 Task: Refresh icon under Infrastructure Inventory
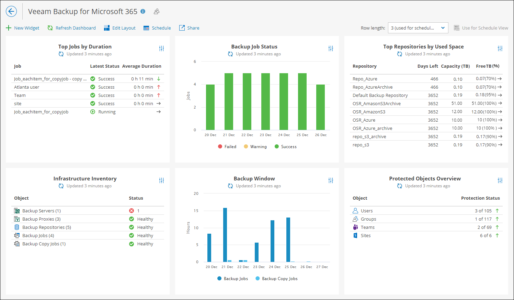pos(61,186)
